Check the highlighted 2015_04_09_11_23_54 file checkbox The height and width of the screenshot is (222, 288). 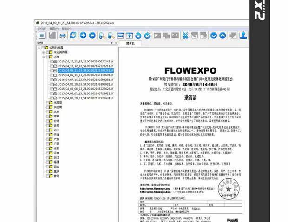(x=52, y=70)
